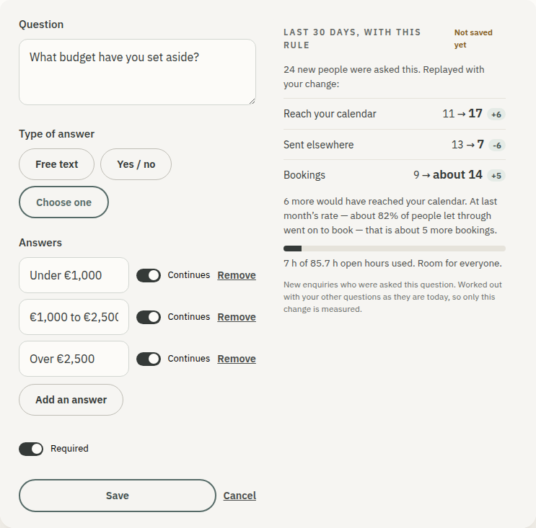This screenshot has width=536, height=528.
Task: Select the Yes / no answer type
Action: (x=136, y=164)
